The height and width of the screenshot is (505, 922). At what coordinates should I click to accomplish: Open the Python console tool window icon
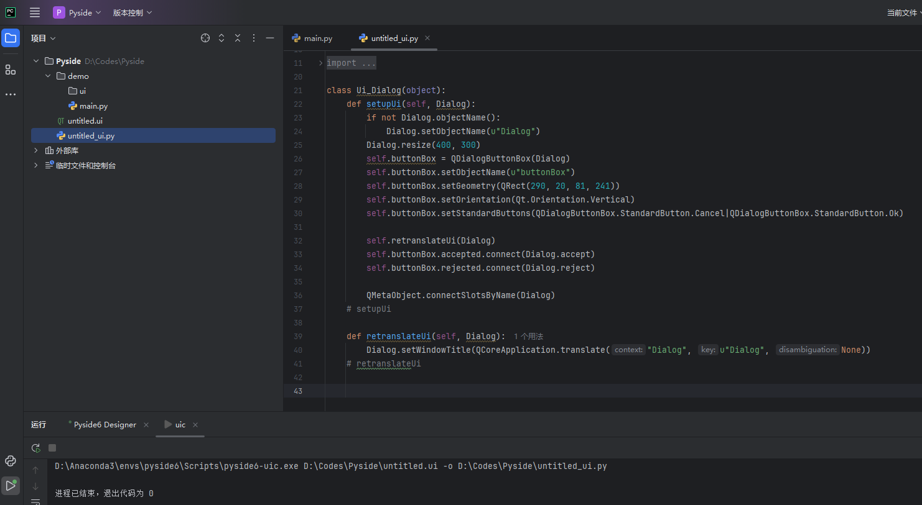tap(11, 461)
